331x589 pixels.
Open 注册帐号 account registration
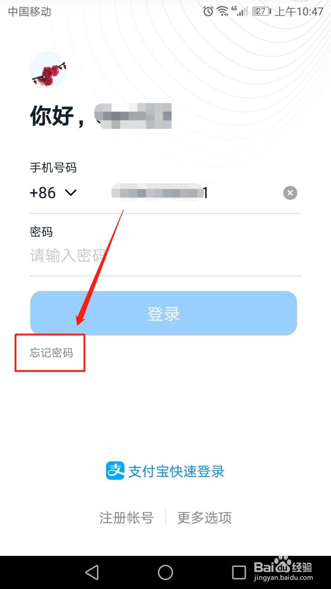click(x=126, y=518)
